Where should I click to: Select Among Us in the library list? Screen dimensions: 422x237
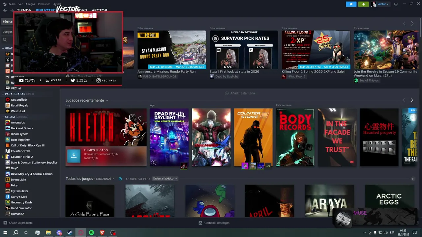coord(18,122)
